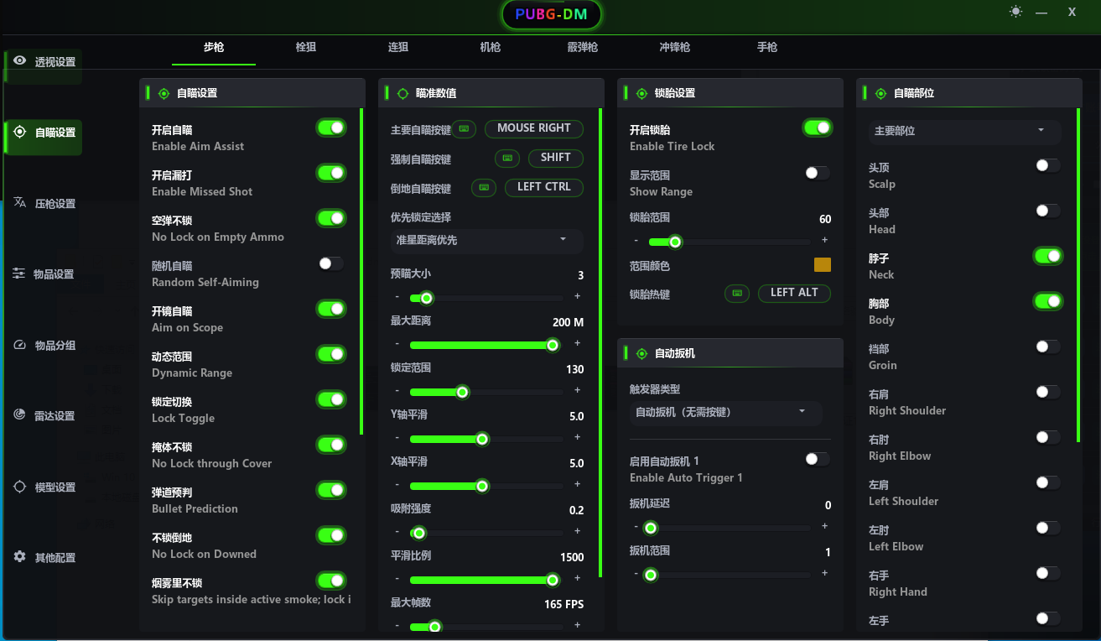The image size is (1101, 641).
Task: Click the PUBG-DM title logo
Action: pos(551,14)
